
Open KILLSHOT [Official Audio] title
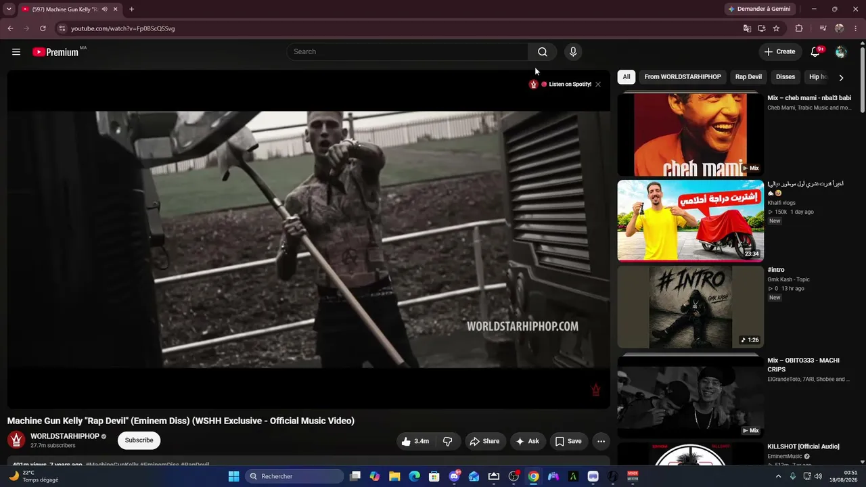803,446
